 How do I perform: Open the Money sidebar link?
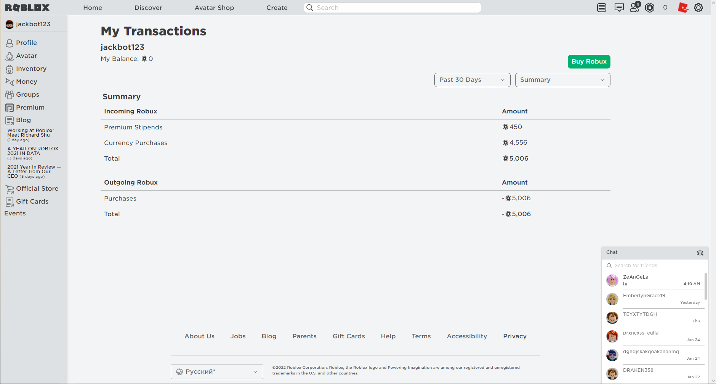pyautogui.click(x=27, y=81)
